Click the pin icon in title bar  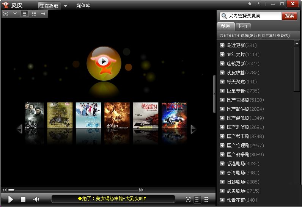(x=250, y=4)
